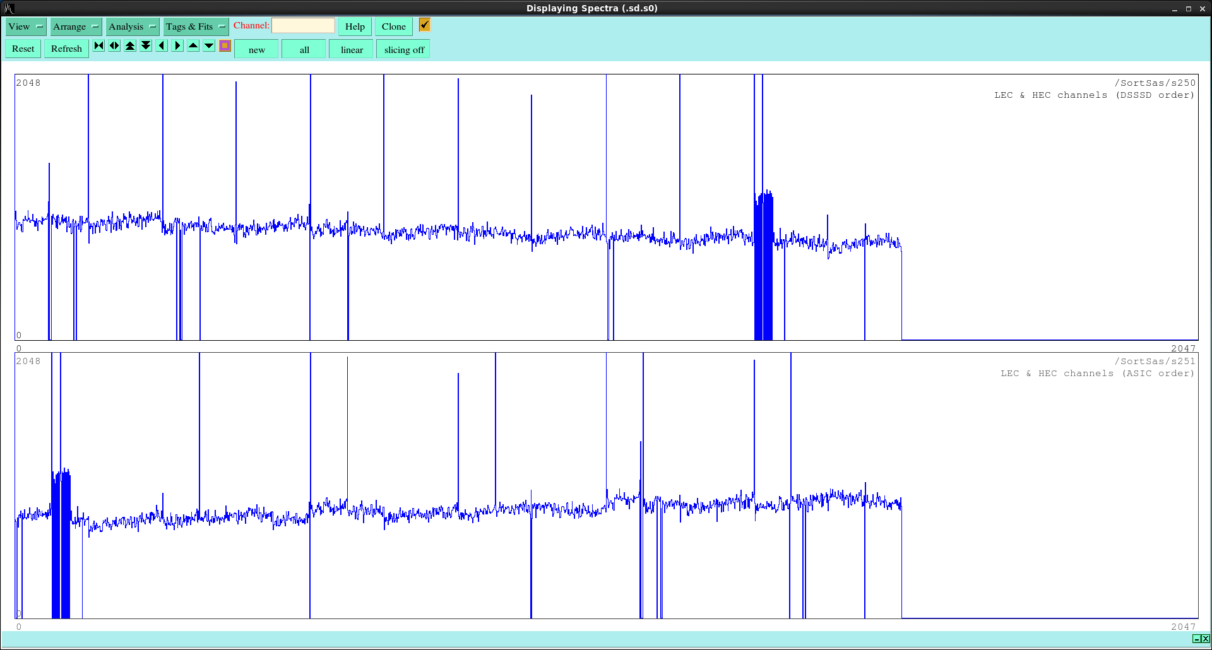Open the Analysis menu
The height and width of the screenshot is (650, 1212).
132,27
